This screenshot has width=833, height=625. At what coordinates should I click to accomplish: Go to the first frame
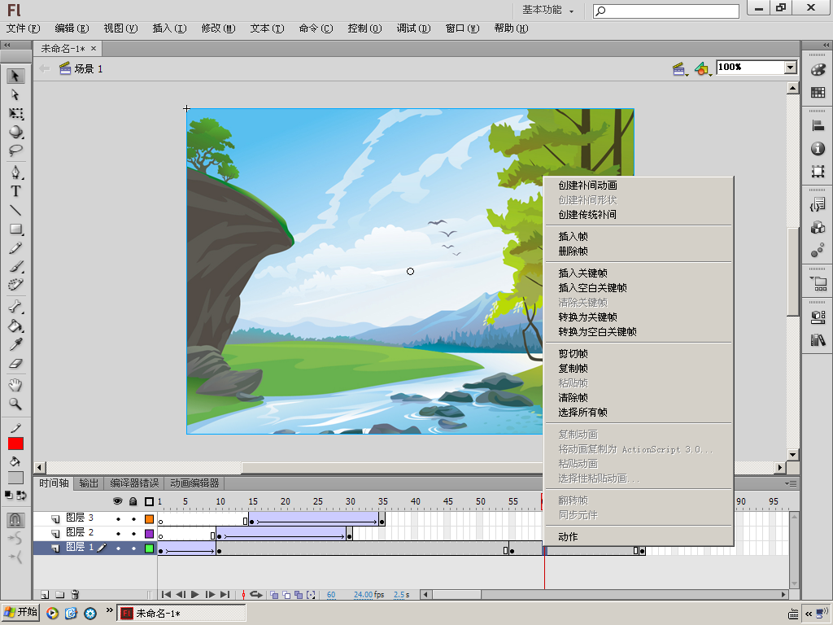[166, 595]
